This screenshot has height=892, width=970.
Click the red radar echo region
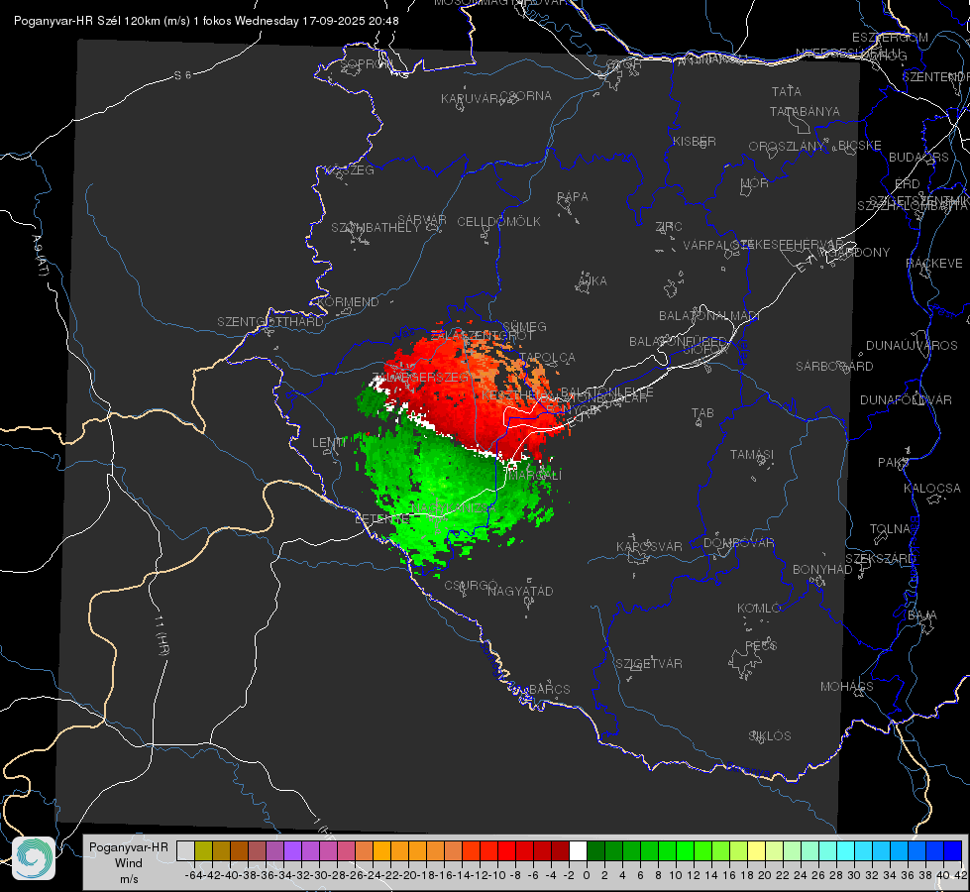pyautogui.click(x=471, y=390)
